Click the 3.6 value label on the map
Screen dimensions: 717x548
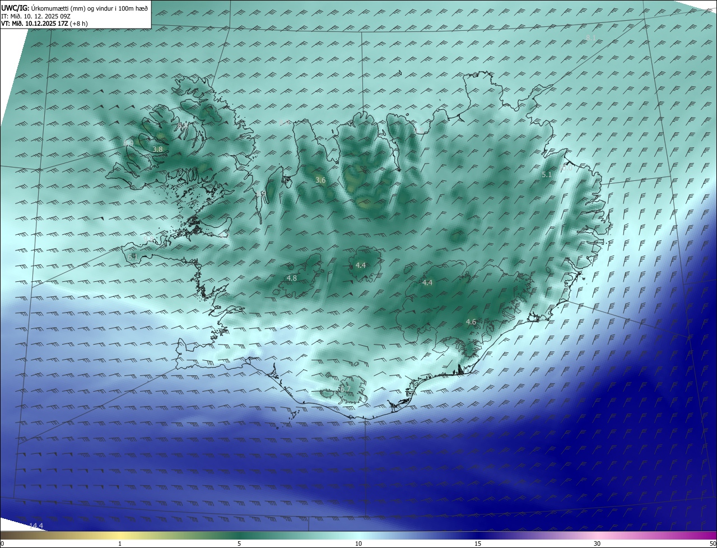320,180
